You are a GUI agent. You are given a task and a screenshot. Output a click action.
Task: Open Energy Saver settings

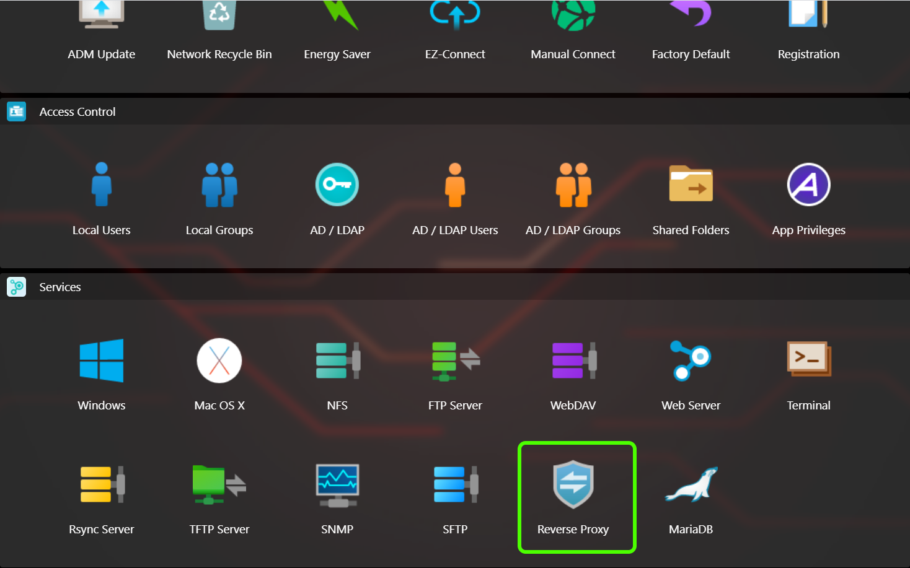pos(337,31)
